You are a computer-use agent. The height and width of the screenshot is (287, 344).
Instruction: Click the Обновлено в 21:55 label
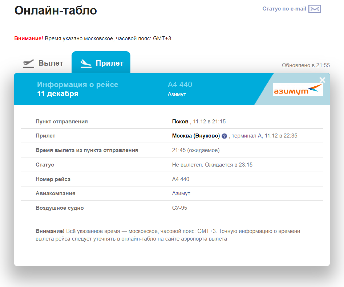click(x=306, y=65)
